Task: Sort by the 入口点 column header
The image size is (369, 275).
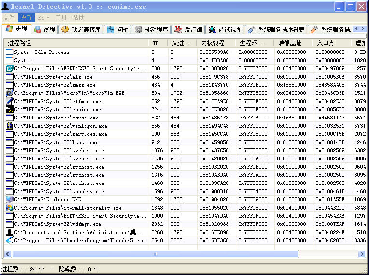Action: 332,43
